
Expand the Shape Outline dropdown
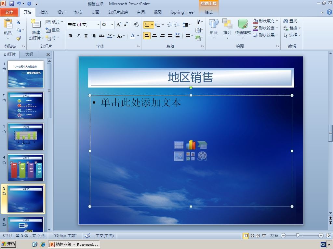(277, 28)
